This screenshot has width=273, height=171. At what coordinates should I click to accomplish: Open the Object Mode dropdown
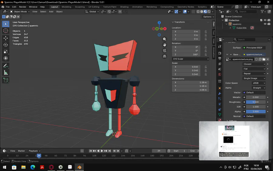20,12
